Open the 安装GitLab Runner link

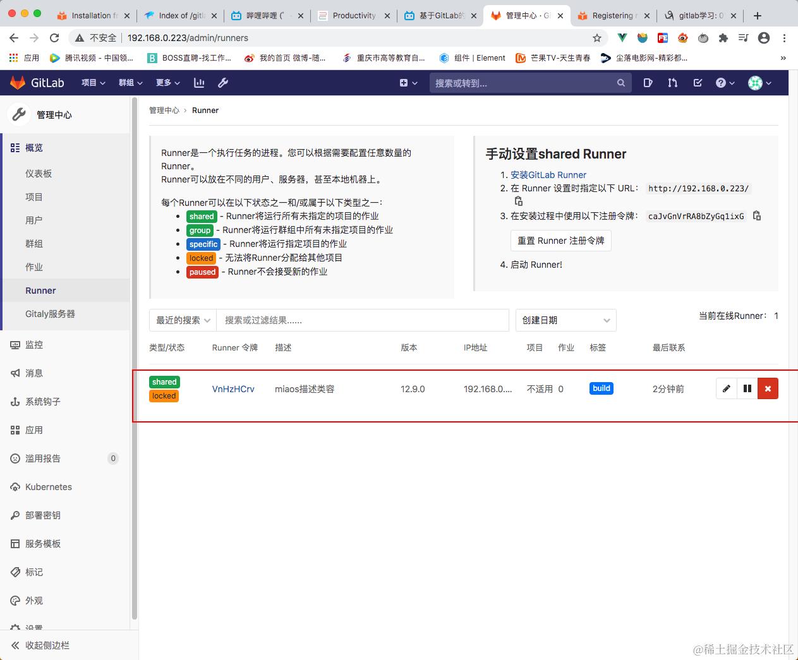548,175
